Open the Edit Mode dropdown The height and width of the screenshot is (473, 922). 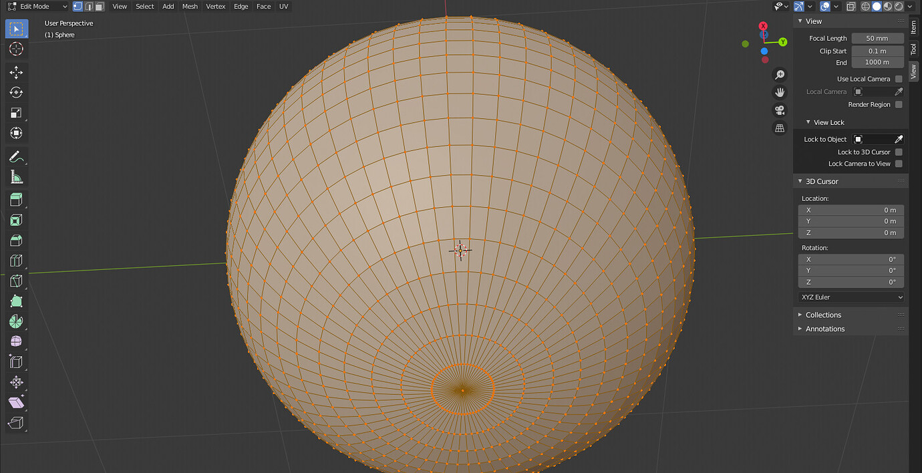coord(37,6)
